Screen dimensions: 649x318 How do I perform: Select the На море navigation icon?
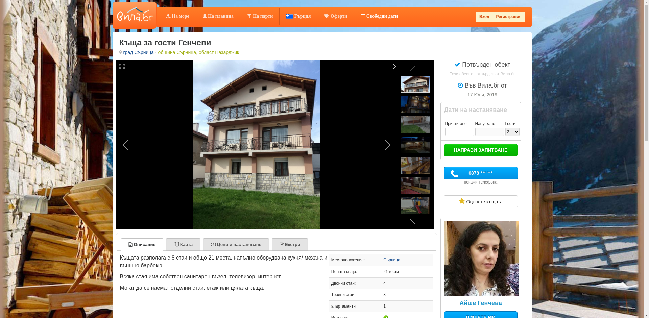point(168,16)
